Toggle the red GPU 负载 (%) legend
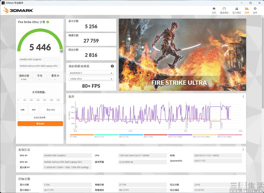The width and height of the screenshot is (264, 193). tap(156, 136)
